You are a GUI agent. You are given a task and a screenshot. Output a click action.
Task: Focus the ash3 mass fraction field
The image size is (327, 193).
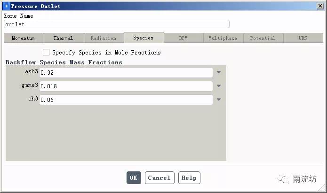(126, 73)
